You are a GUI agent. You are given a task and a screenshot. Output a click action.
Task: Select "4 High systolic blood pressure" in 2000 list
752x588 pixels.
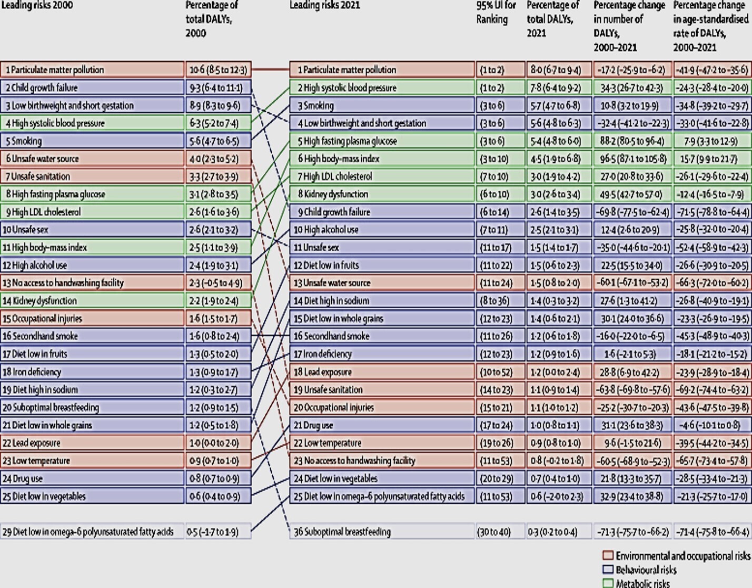(x=92, y=123)
